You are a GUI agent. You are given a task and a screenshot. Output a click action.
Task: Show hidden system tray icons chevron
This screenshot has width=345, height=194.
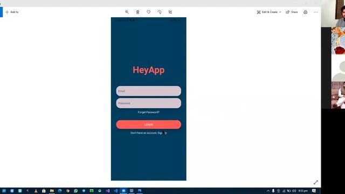(x=268, y=191)
